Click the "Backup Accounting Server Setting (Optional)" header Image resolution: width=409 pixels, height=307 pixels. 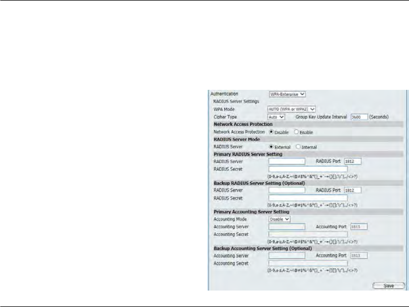[x=263, y=248]
